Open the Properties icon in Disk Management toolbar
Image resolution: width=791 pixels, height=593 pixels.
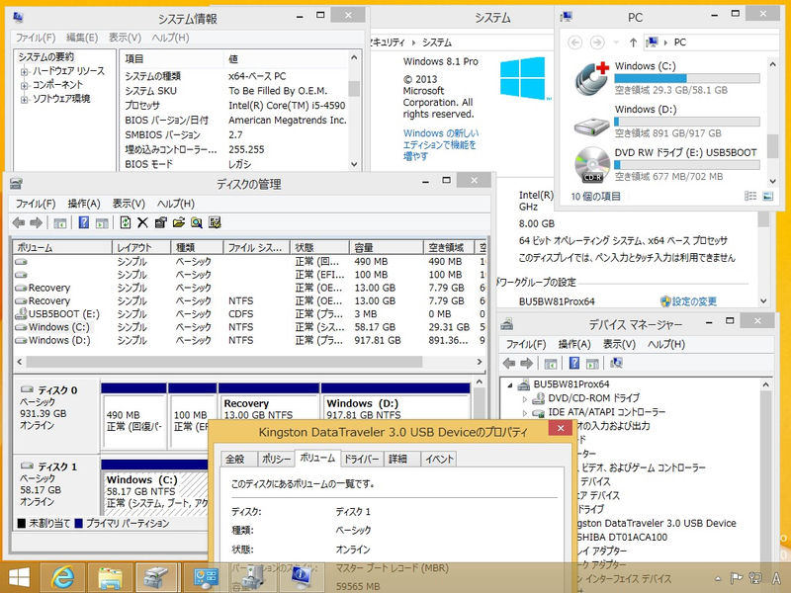coord(161,222)
